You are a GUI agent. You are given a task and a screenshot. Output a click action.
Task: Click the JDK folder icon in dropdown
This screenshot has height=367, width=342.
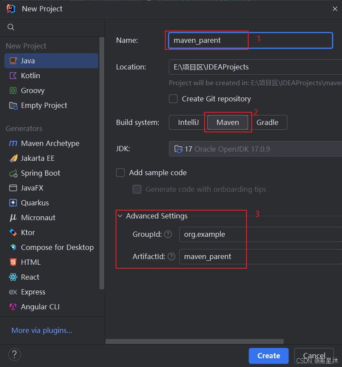[x=178, y=149]
